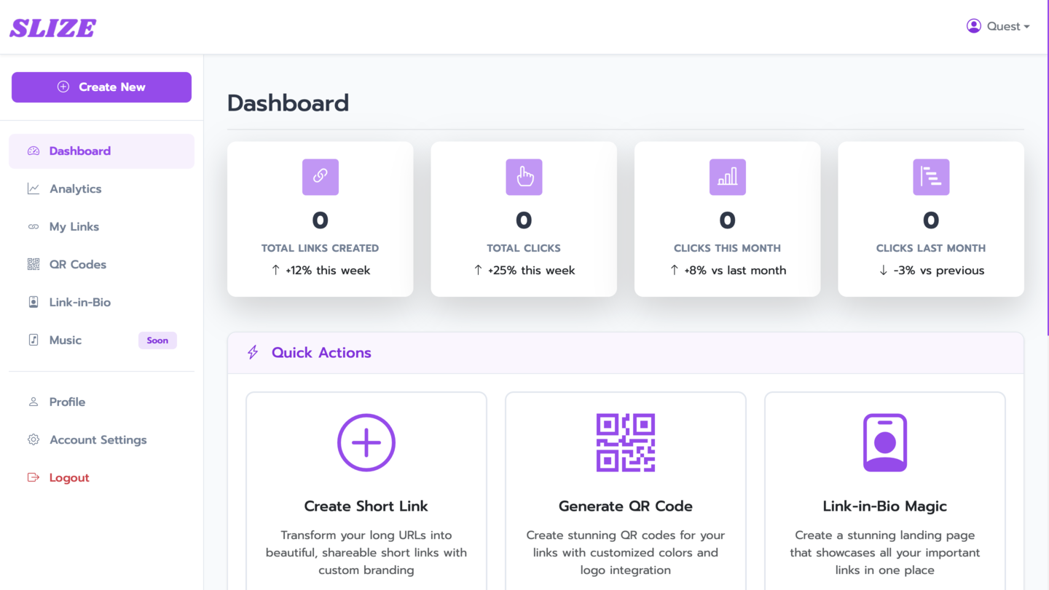Screen dimensions: 1049x590
Task: Click the user avatar icon in header
Action: [973, 26]
